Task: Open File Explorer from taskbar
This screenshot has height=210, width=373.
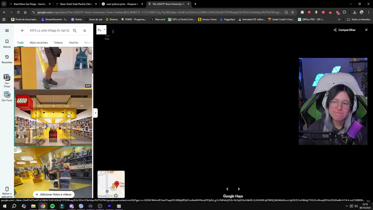Action: tap(33, 206)
